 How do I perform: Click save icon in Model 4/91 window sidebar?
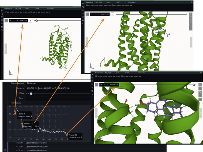click(x=2, y=17)
